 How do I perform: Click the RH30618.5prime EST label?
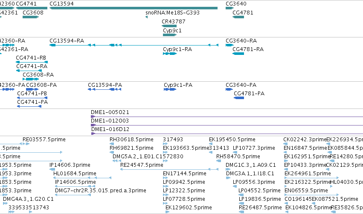pos(131,140)
